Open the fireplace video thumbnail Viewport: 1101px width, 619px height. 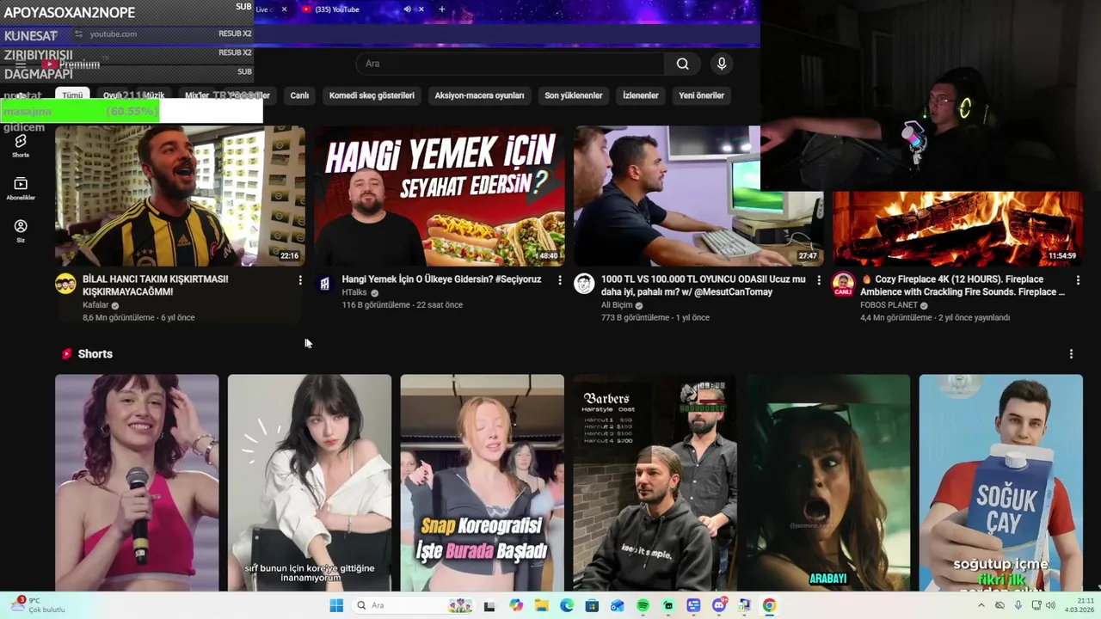pos(957,229)
